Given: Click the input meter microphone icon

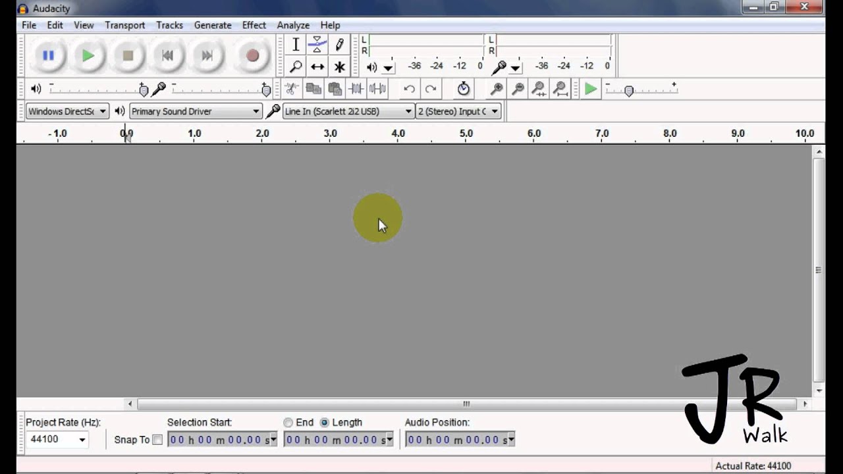Looking at the screenshot, I should tap(500, 66).
